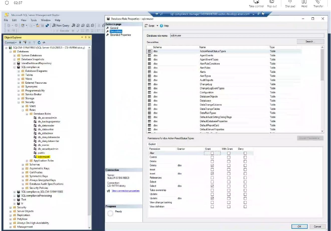Enable With Grant for References permission
This screenshot has height=231, width=331.
[x=229, y=178]
